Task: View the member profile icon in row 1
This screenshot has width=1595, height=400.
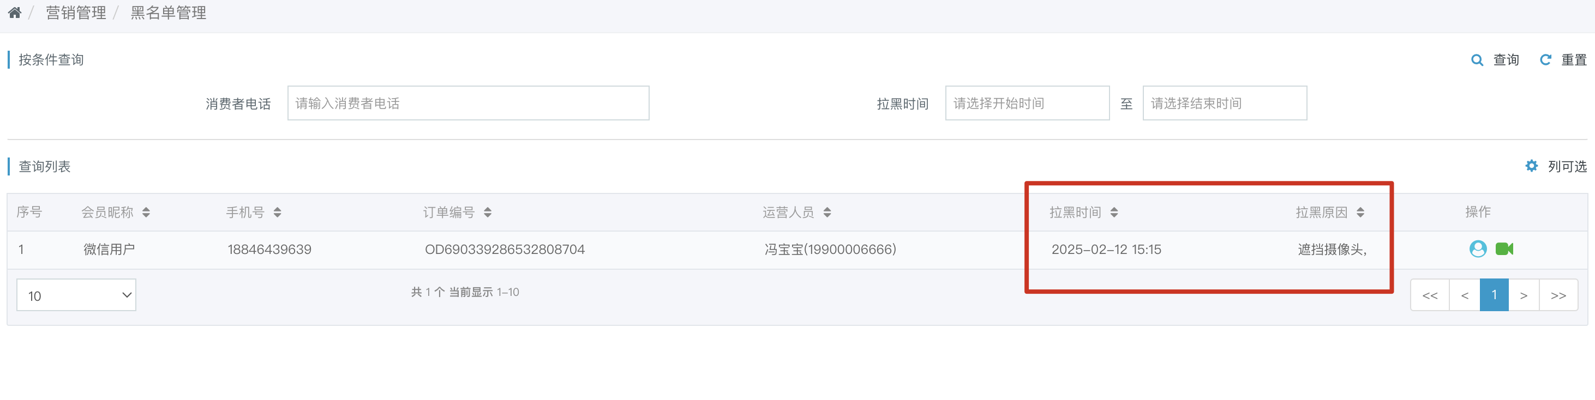Action: click(1478, 249)
